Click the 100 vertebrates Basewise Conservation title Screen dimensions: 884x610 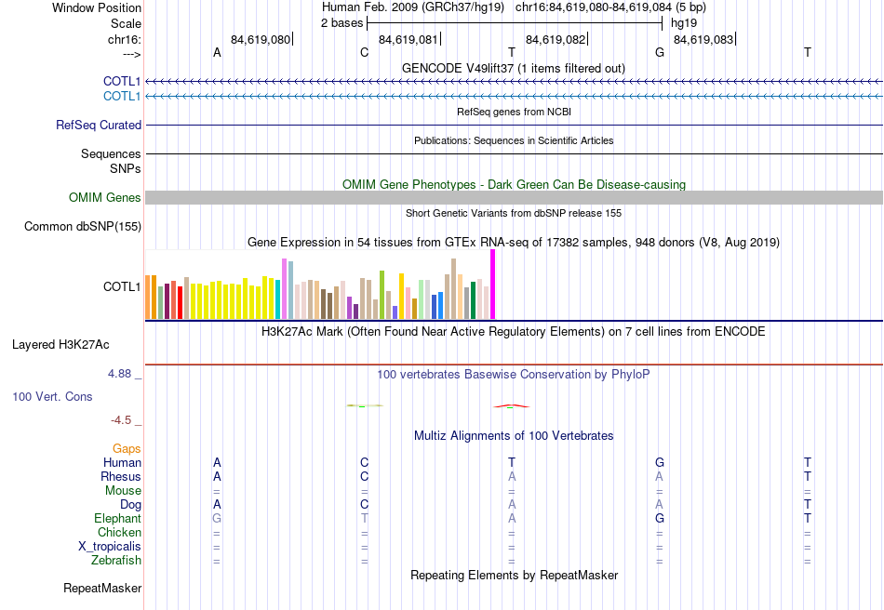513,375
